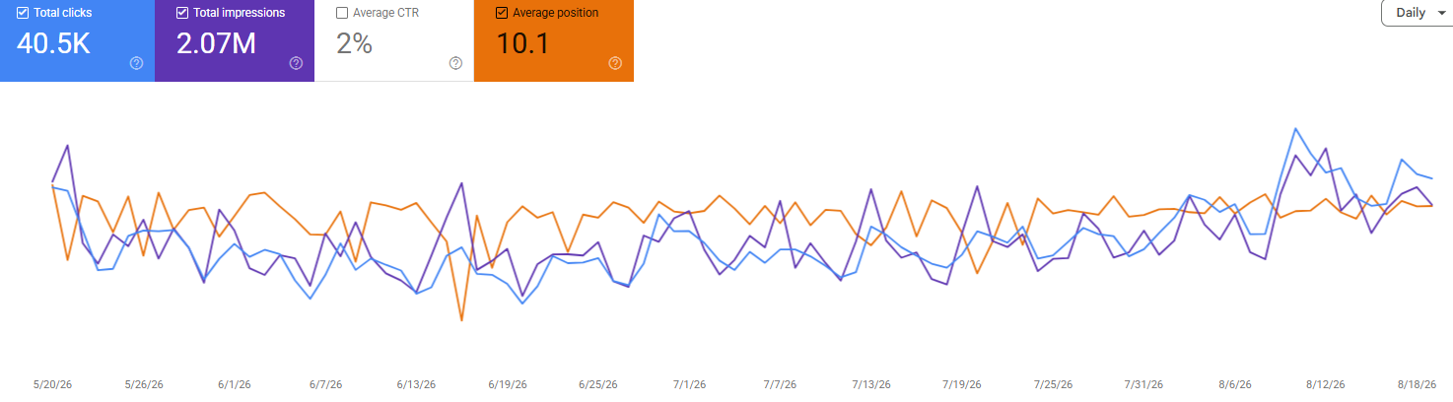1453x402 pixels.
Task: Open help icon on Average CTR card
Action: [x=455, y=63]
